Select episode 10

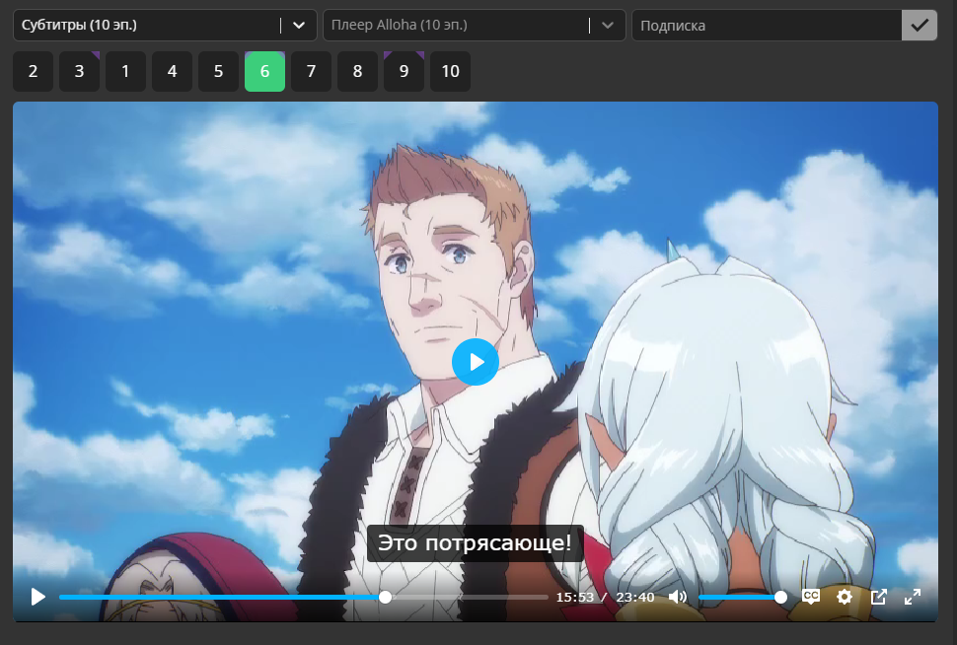[x=451, y=71]
